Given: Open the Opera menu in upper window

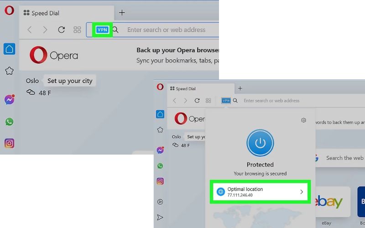Looking at the screenshot, I should (9, 10).
